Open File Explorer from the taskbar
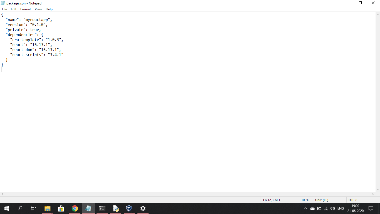This screenshot has width=380, height=214. pyautogui.click(x=47, y=208)
